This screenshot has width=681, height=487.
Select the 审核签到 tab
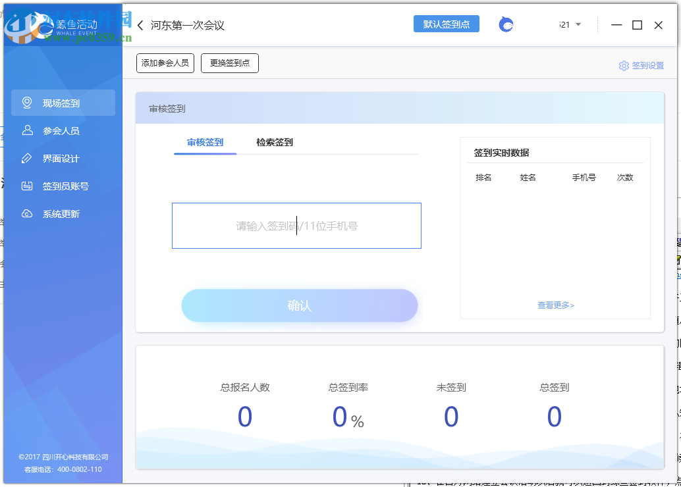click(x=205, y=142)
